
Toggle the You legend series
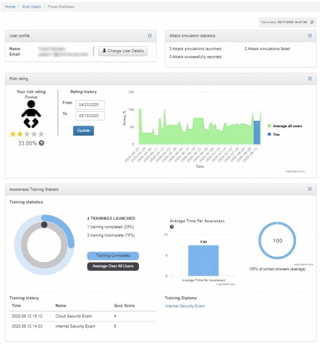(276, 134)
